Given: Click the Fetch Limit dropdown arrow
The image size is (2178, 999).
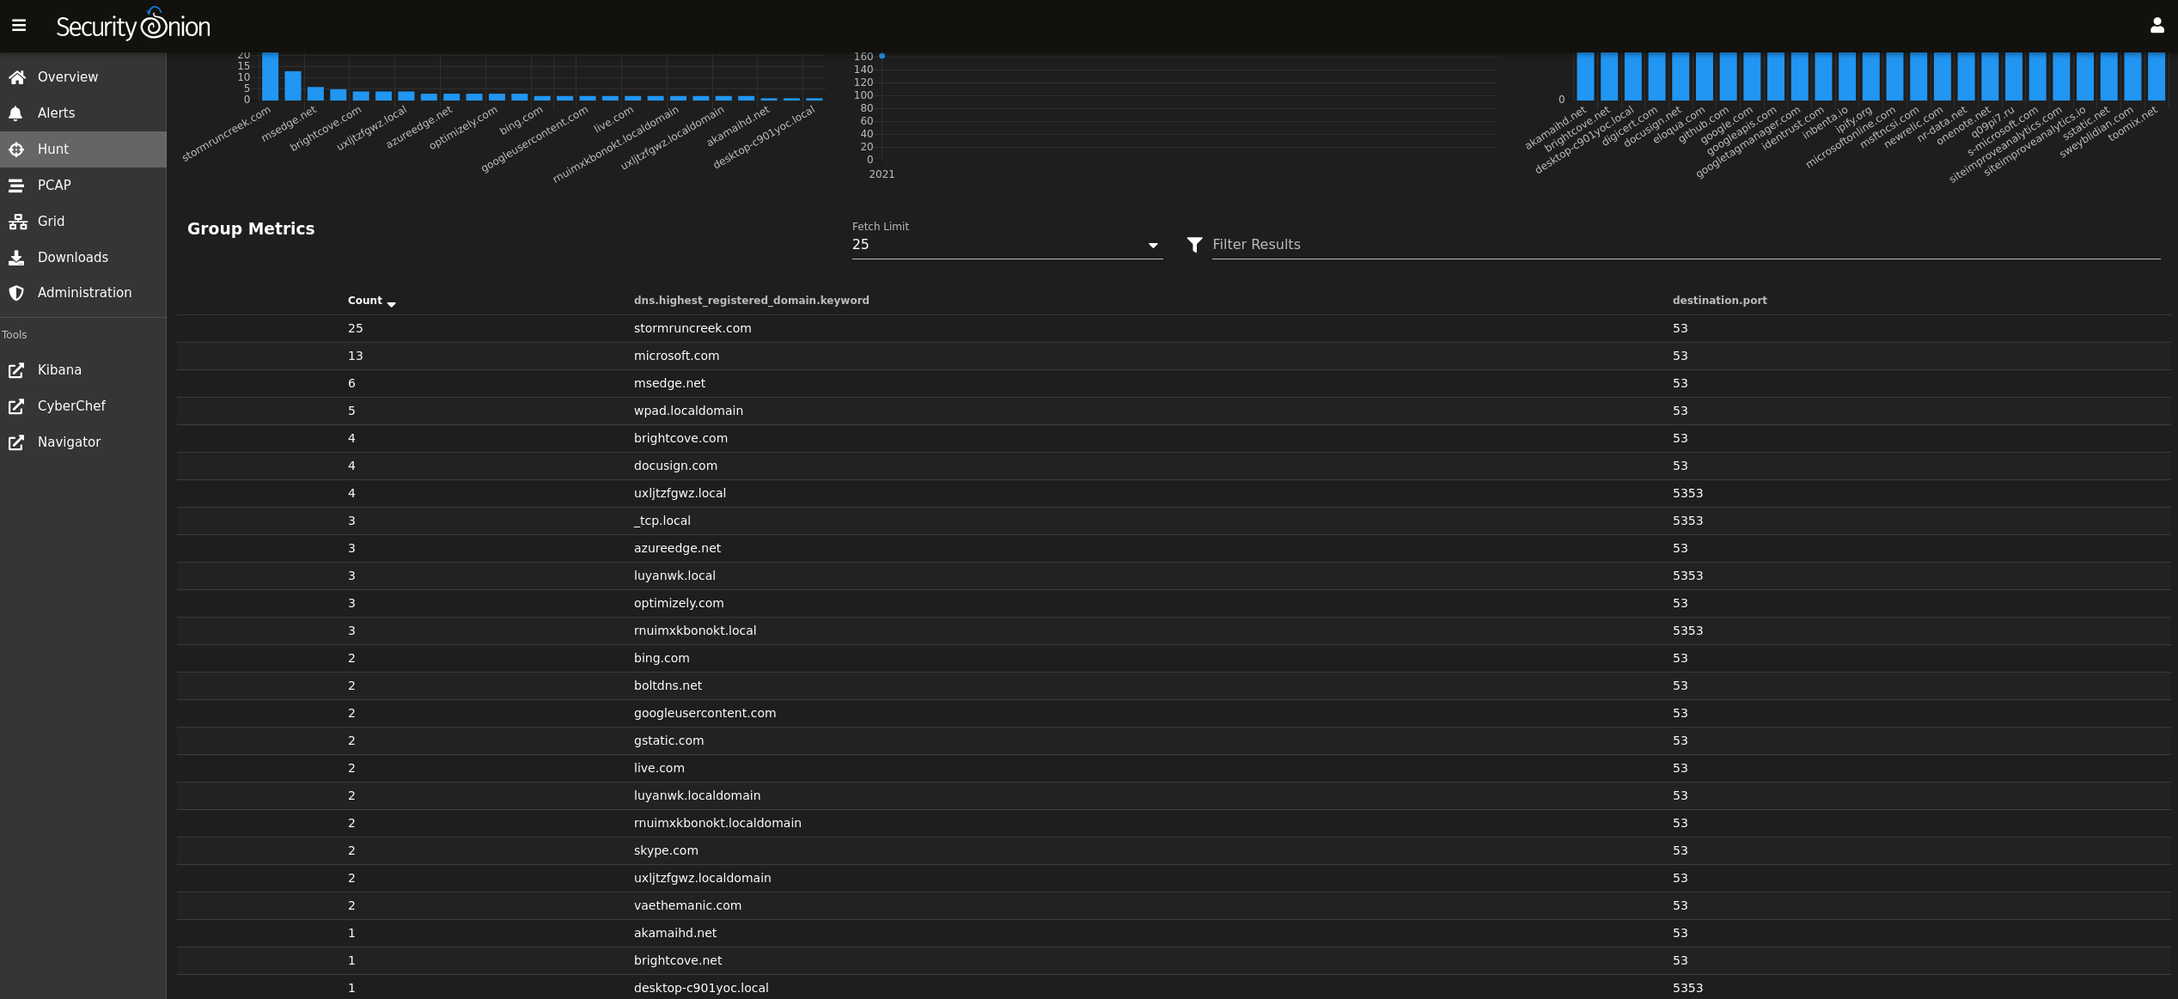Looking at the screenshot, I should tap(1153, 246).
